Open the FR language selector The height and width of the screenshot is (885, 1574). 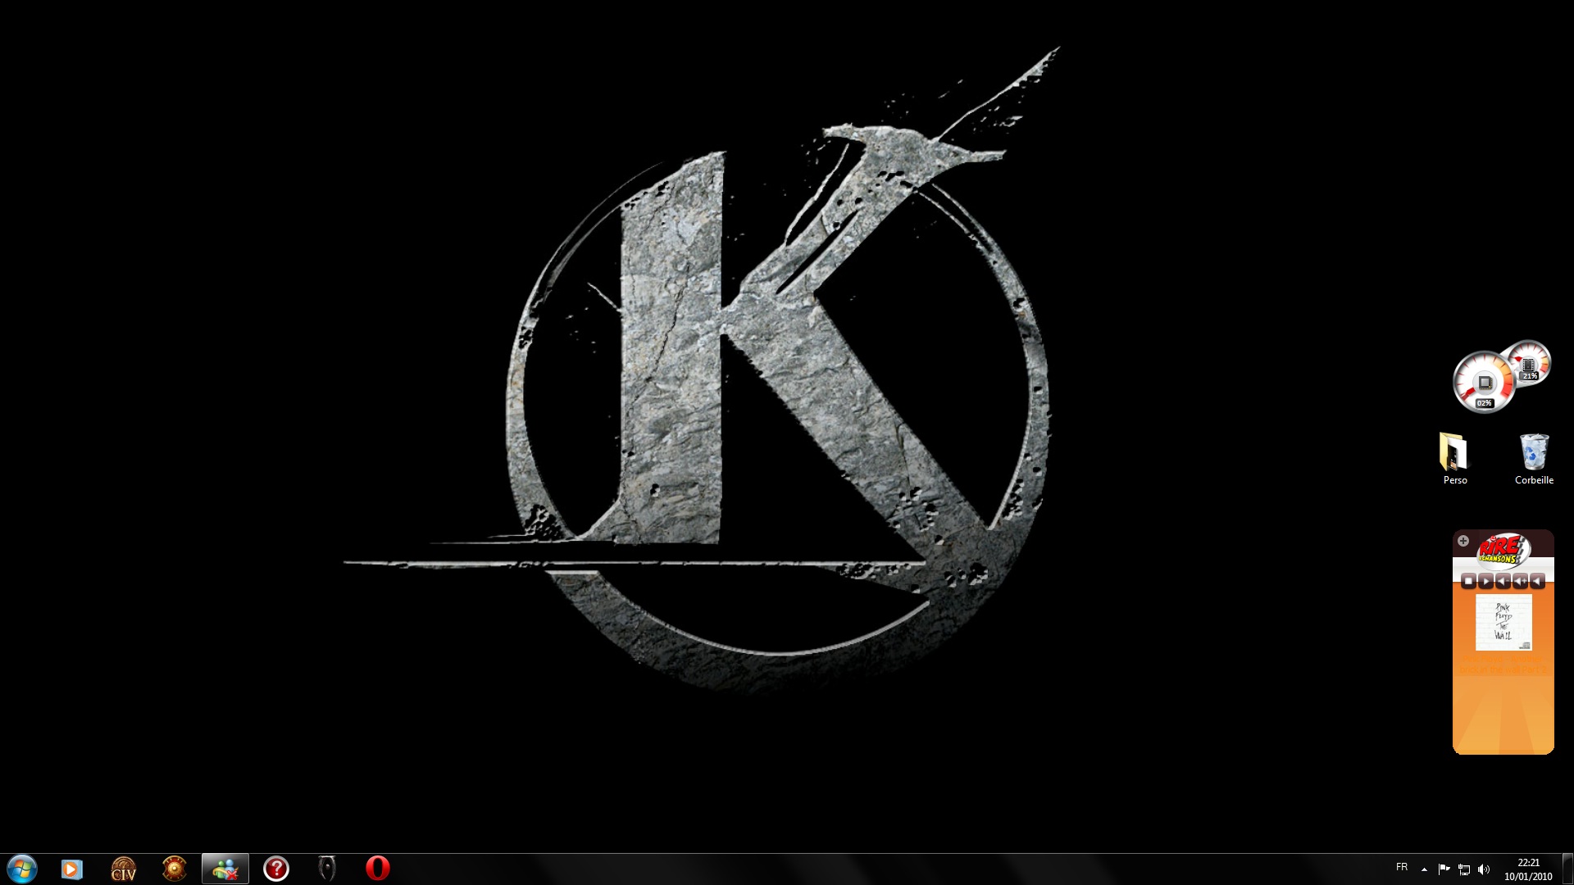(1402, 867)
